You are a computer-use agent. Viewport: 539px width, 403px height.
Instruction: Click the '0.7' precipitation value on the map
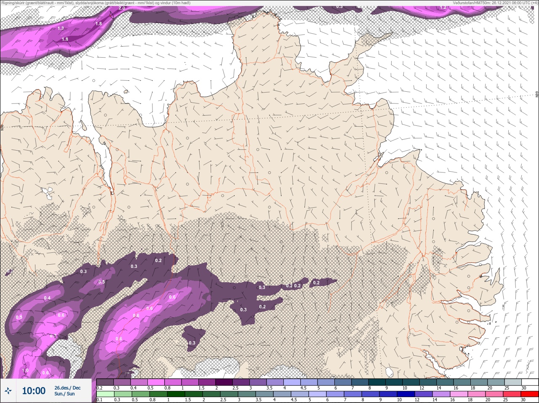[x=53, y=336]
